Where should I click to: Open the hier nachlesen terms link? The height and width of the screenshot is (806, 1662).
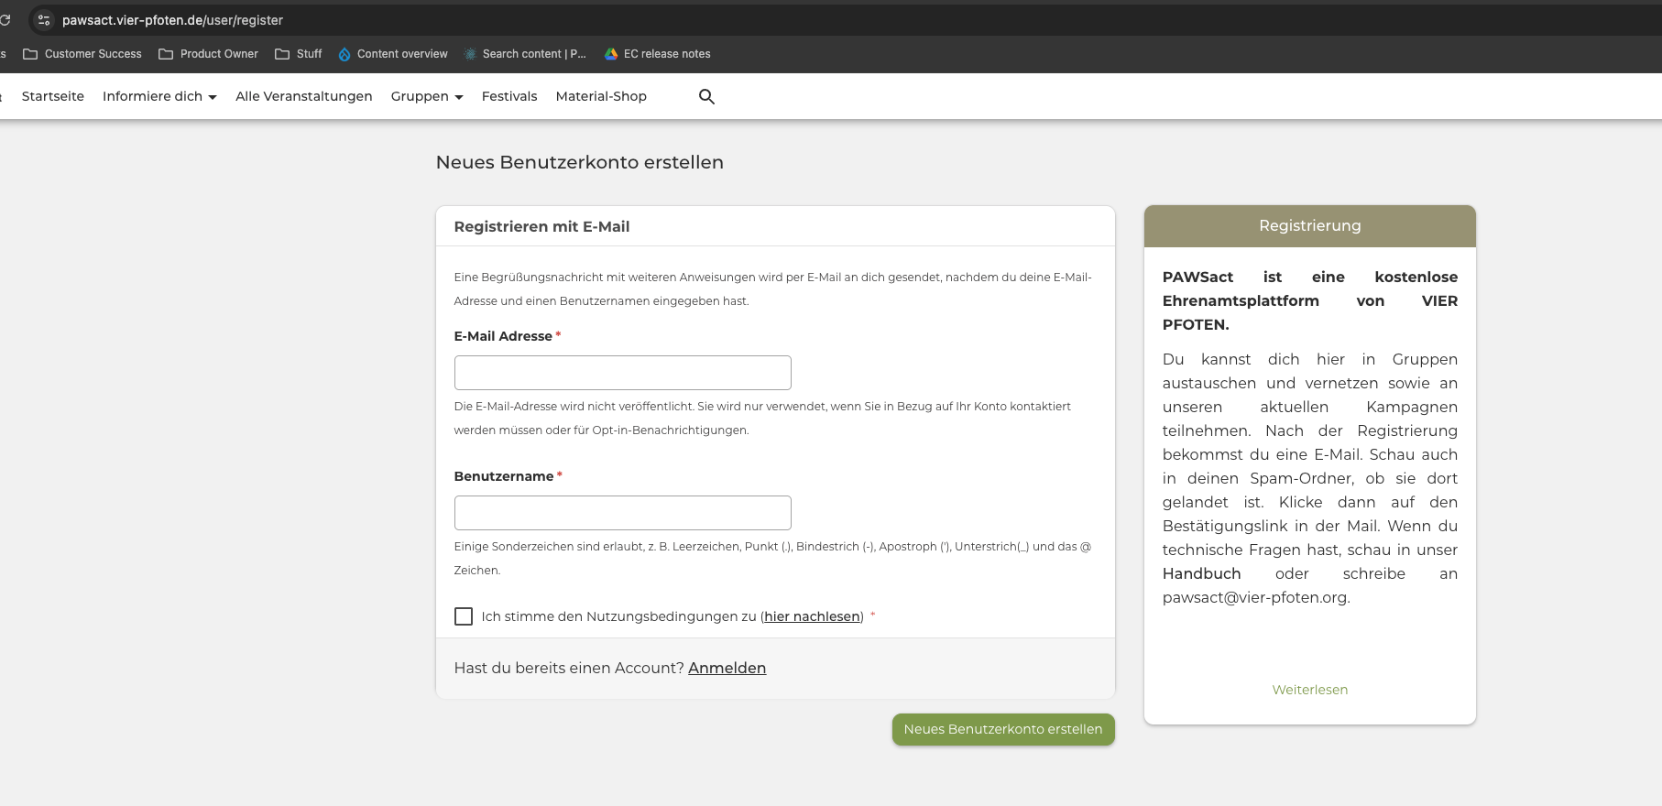(x=813, y=616)
